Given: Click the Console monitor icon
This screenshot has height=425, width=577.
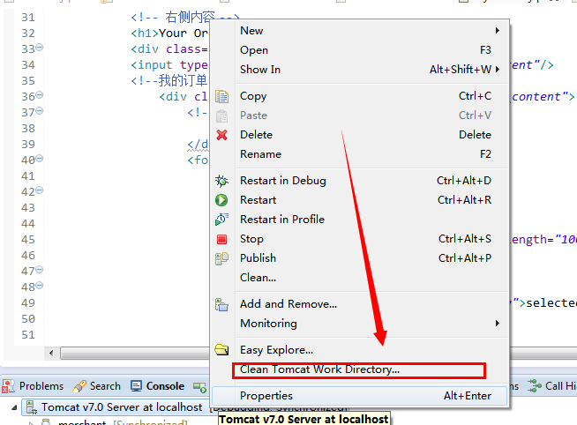Looking at the screenshot, I should click(x=136, y=386).
